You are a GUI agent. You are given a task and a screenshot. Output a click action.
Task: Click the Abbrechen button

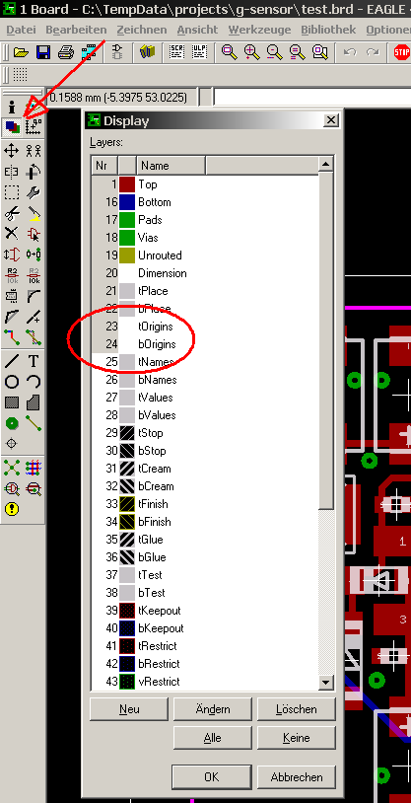pyautogui.click(x=297, y=777)
